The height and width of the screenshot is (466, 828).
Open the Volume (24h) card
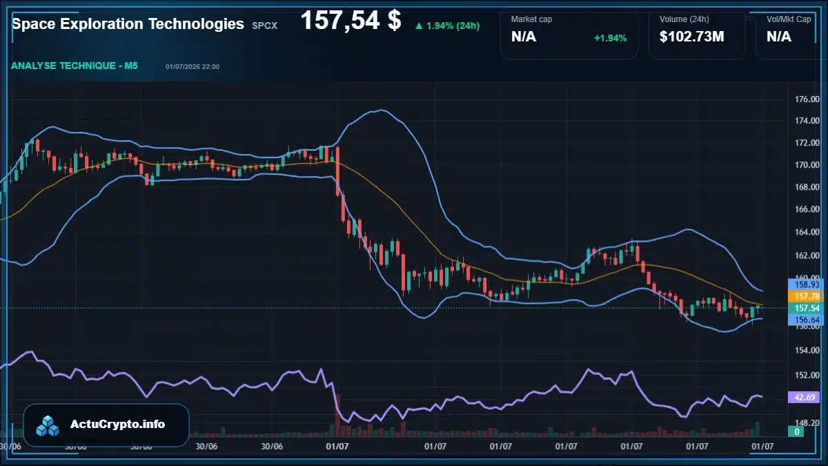(697, 35)
